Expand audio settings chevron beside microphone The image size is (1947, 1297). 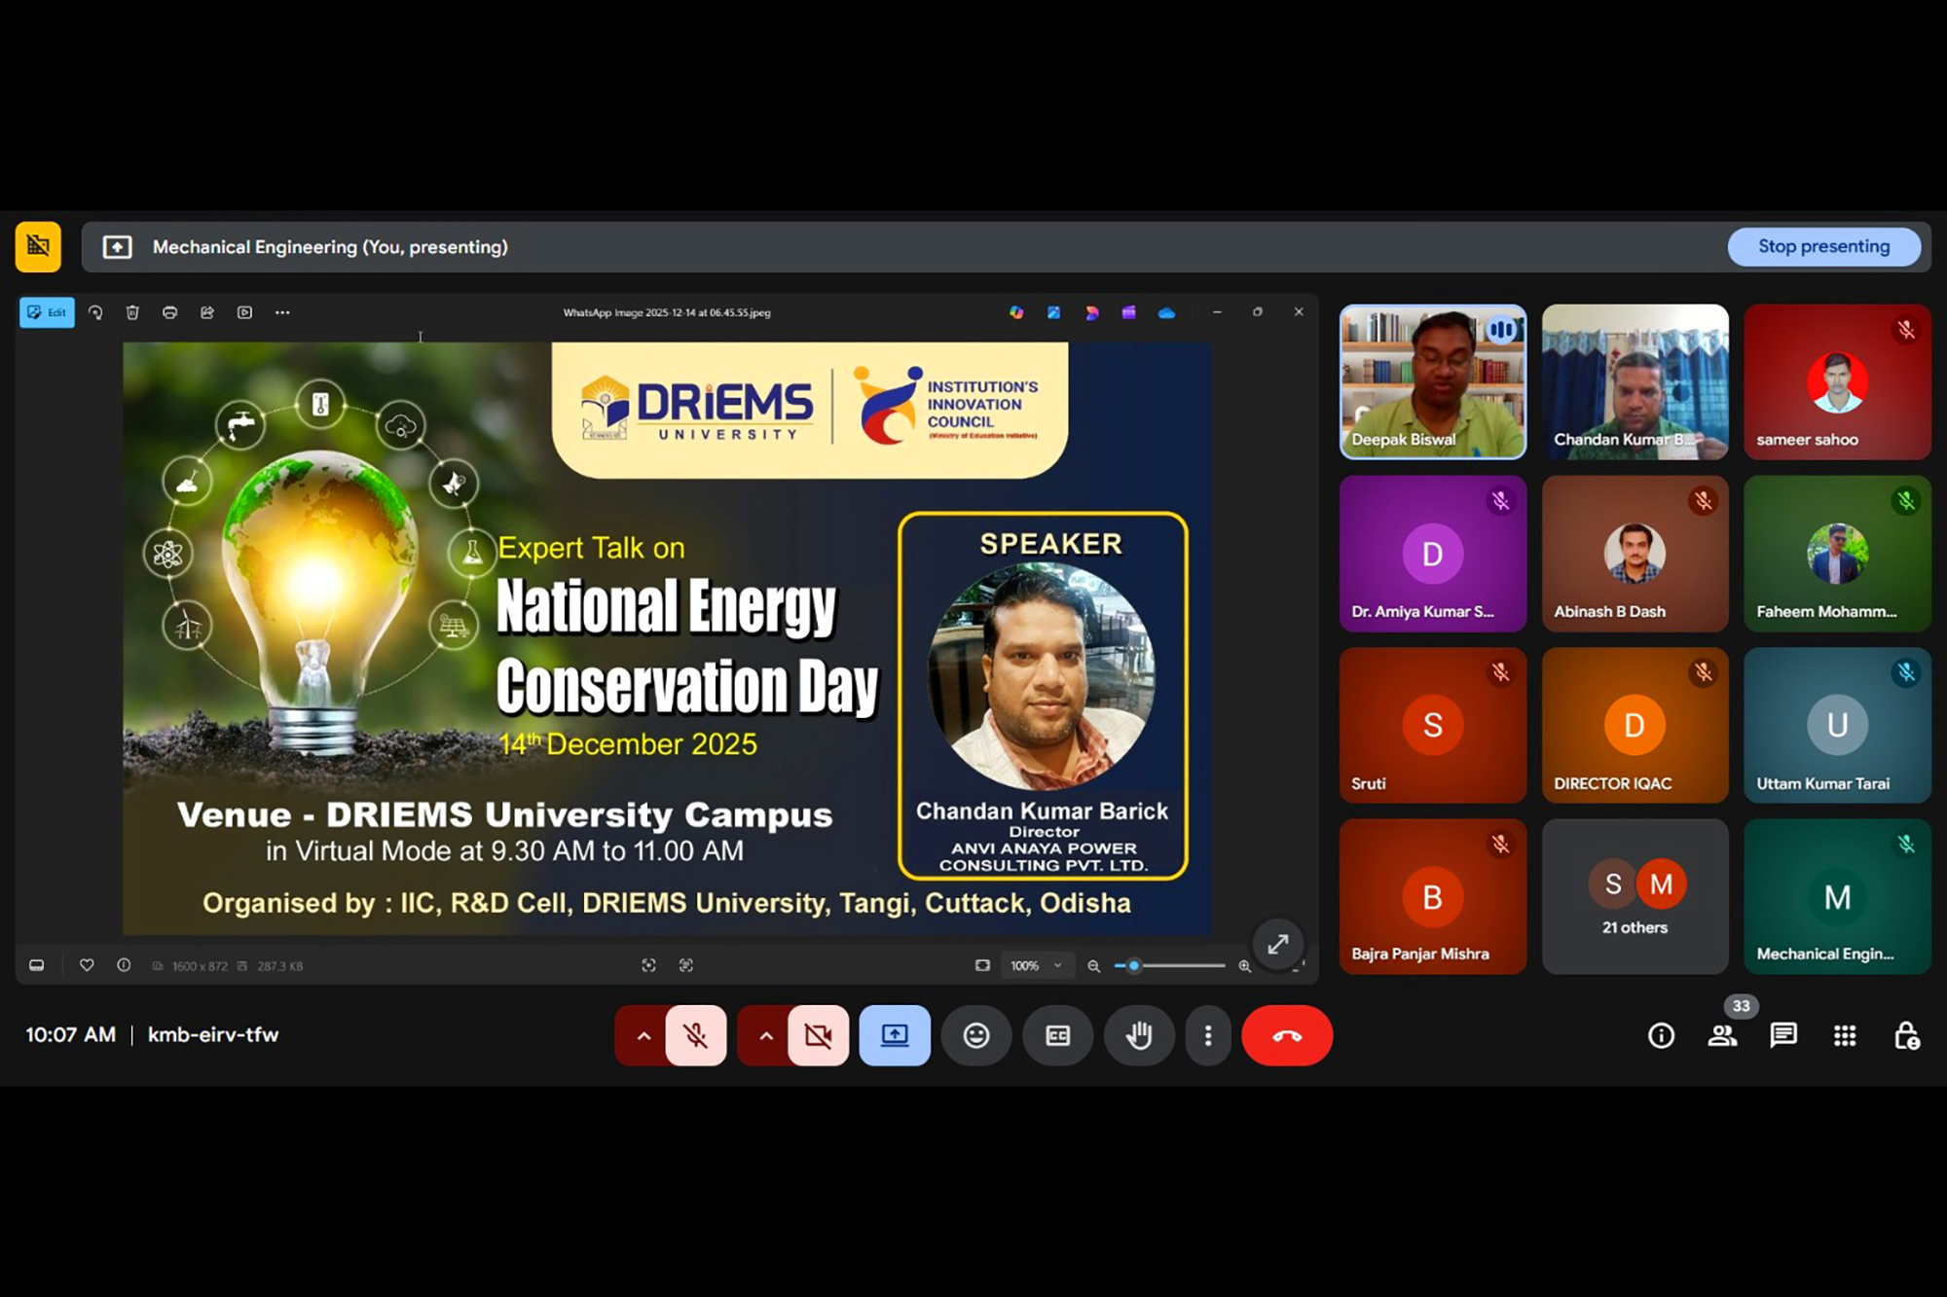point(643,1035)
